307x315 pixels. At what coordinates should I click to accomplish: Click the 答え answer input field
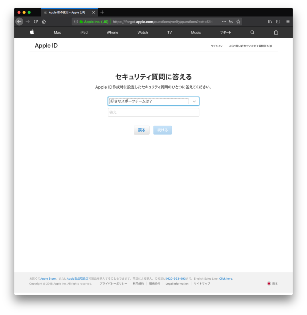coord(153,112)
